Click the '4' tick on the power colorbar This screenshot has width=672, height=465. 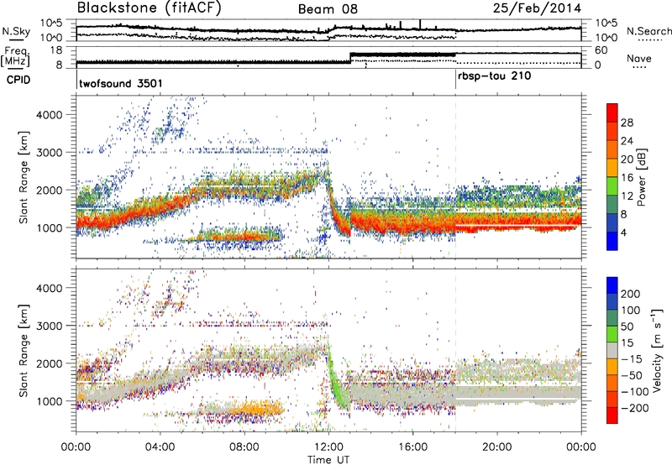pyautogui.click(x=623, y=232)
